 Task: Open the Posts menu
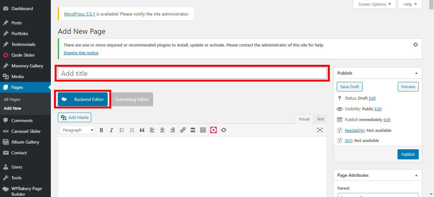(25, 23)
